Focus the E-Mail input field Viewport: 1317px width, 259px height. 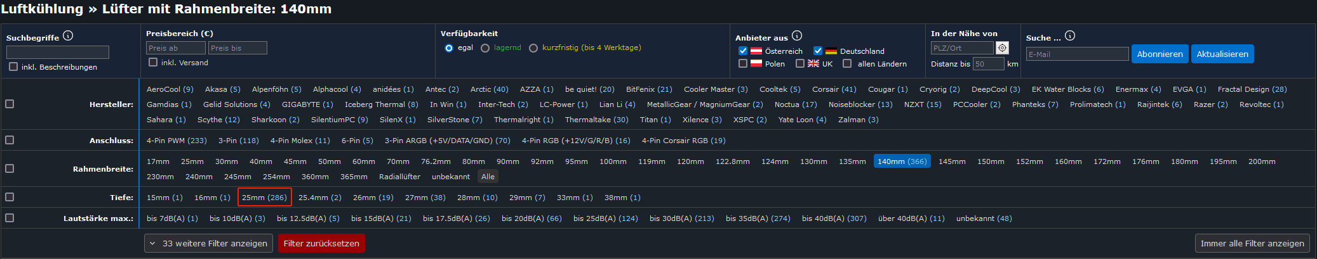1078,54
